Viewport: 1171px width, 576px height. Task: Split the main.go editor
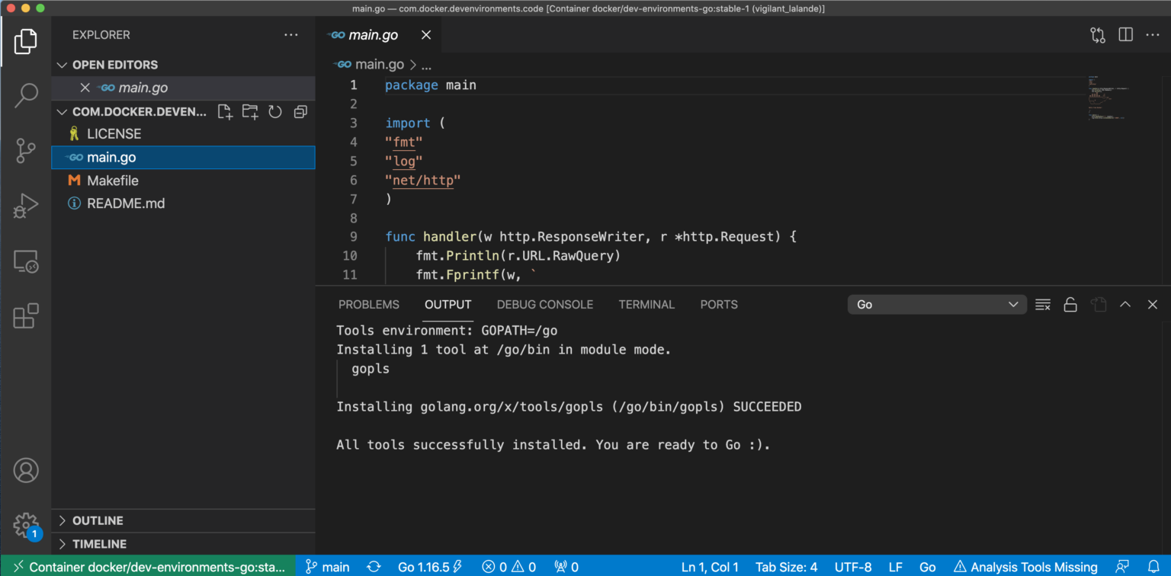[1125, 35]
